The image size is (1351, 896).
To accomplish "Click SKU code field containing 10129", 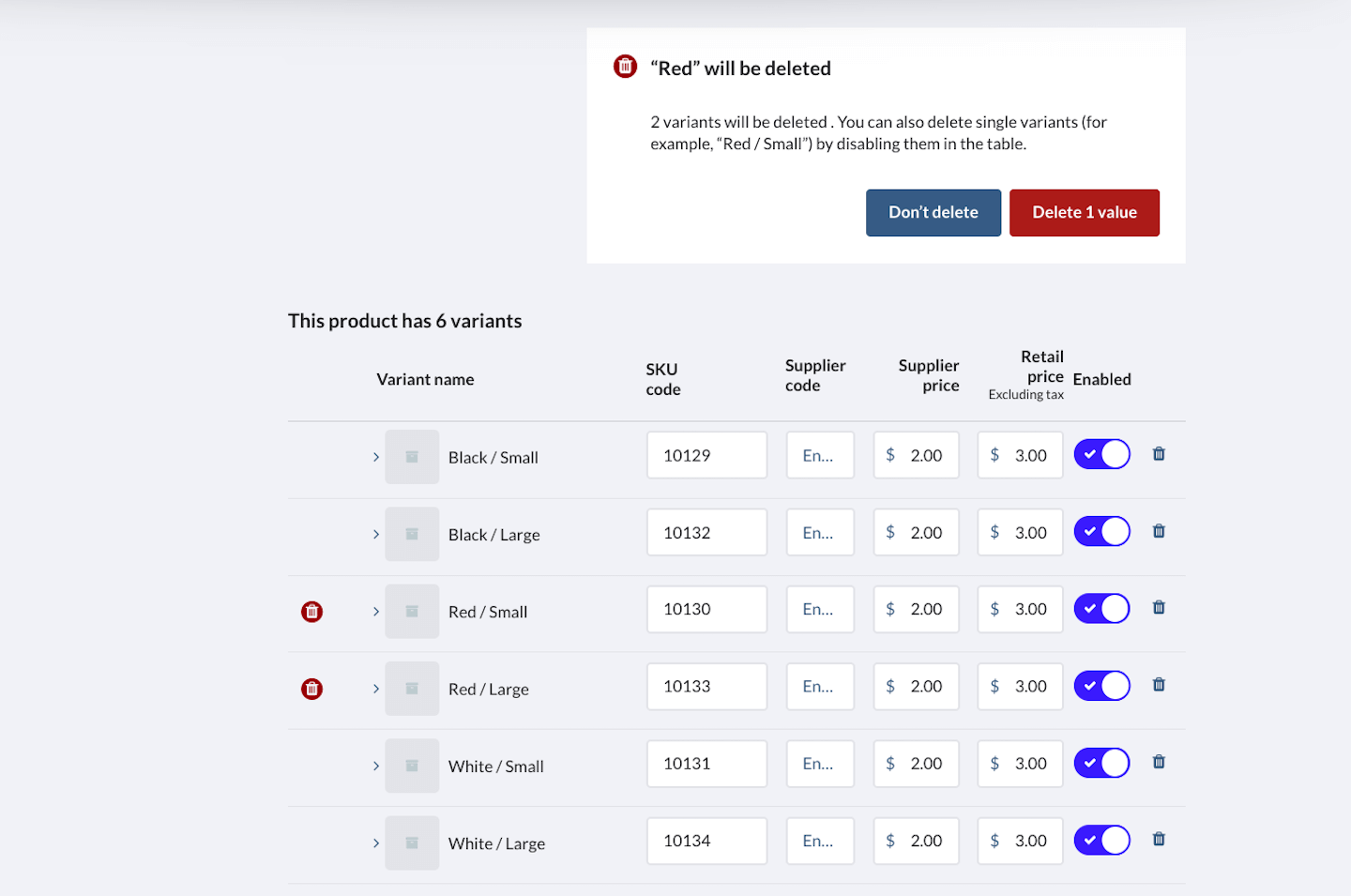I will (x=706, y=455).
